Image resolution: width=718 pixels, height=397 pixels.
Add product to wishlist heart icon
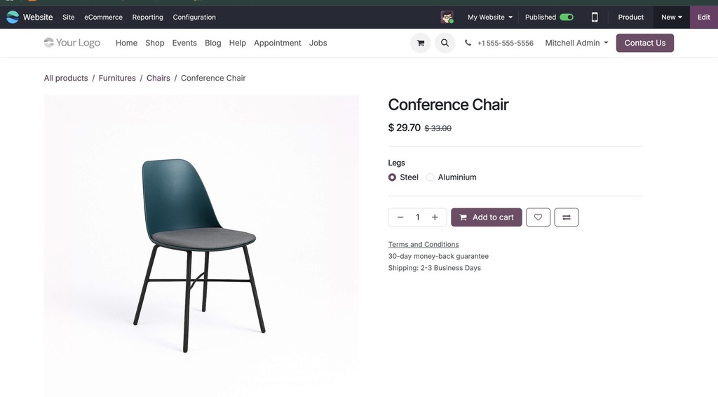click(x=538, y=217)
